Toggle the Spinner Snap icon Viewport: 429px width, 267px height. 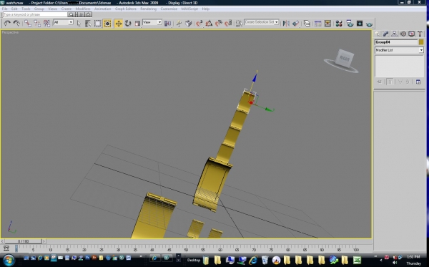[x=228, y=24]
